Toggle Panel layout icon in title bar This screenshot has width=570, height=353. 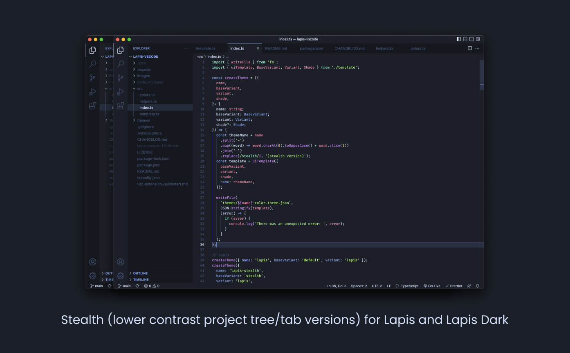(x=465, y=39)
